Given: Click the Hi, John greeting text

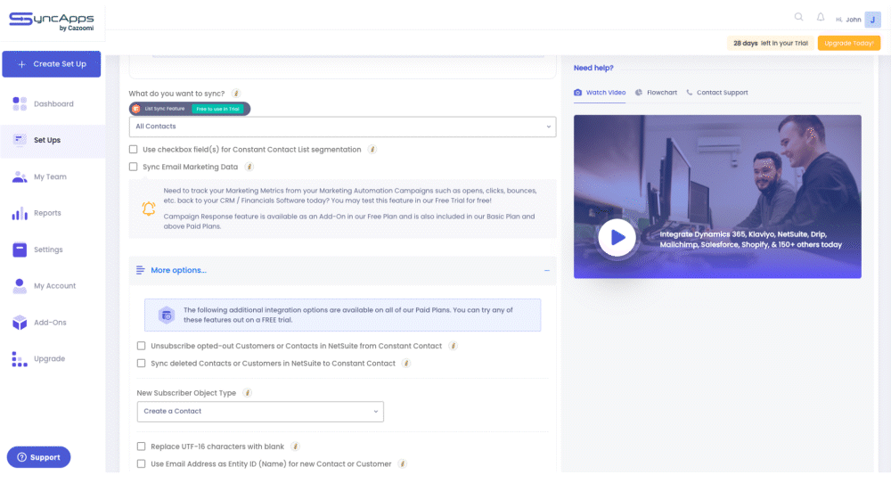Looking at the screenshot, I should tap(848, 20).
